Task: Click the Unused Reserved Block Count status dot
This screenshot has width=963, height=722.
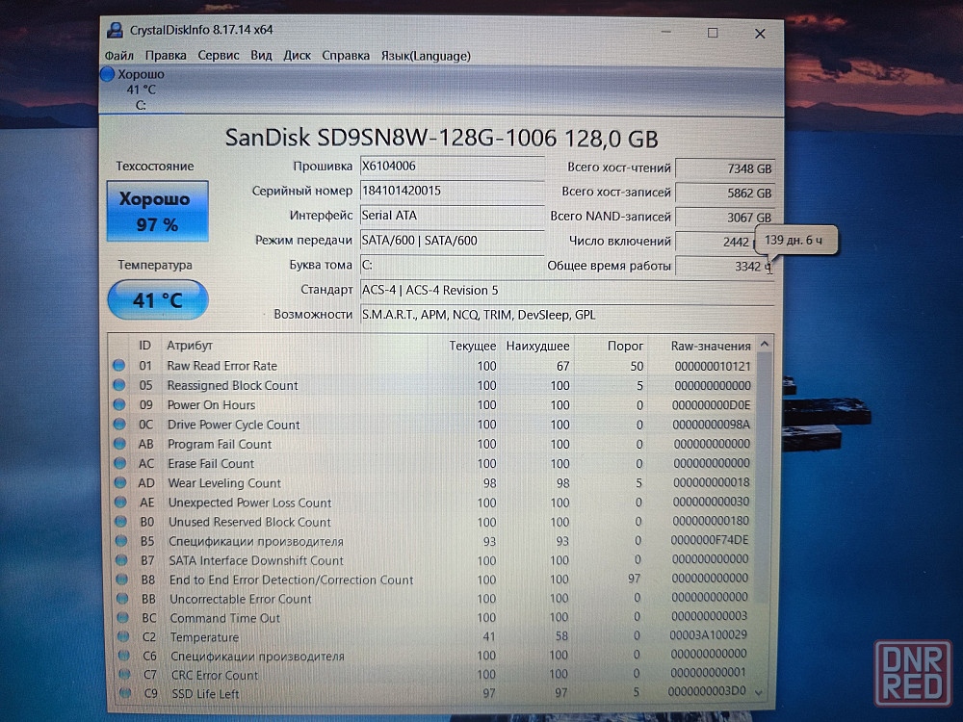Action: coord(121,521)
